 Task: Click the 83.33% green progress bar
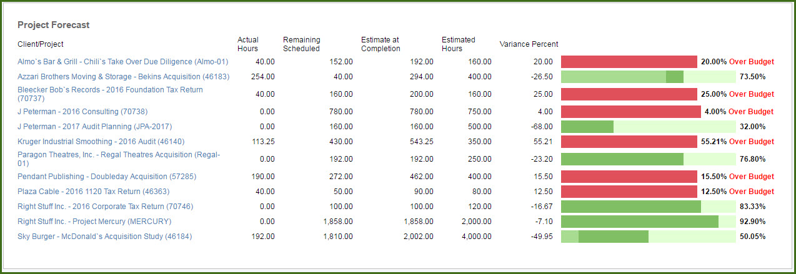click(649, 207)
